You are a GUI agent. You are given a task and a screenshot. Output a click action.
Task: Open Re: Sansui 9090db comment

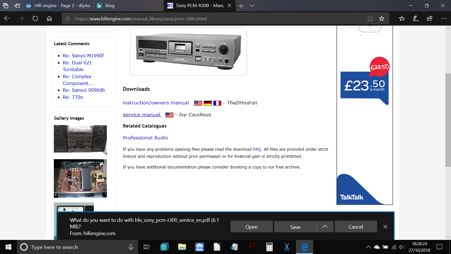[x=84, y=90]
